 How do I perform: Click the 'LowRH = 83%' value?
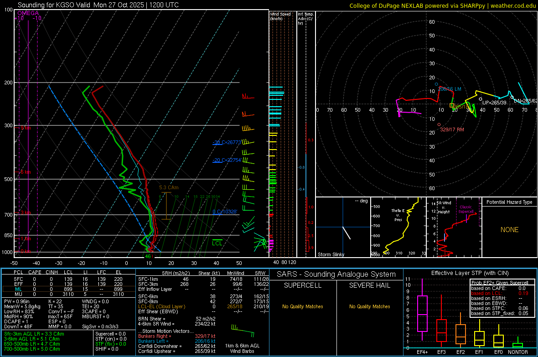coord(19,311)
